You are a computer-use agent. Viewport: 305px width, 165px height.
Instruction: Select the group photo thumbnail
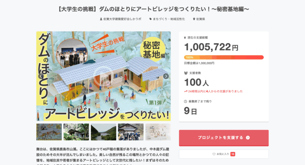(x=131, y=132)
